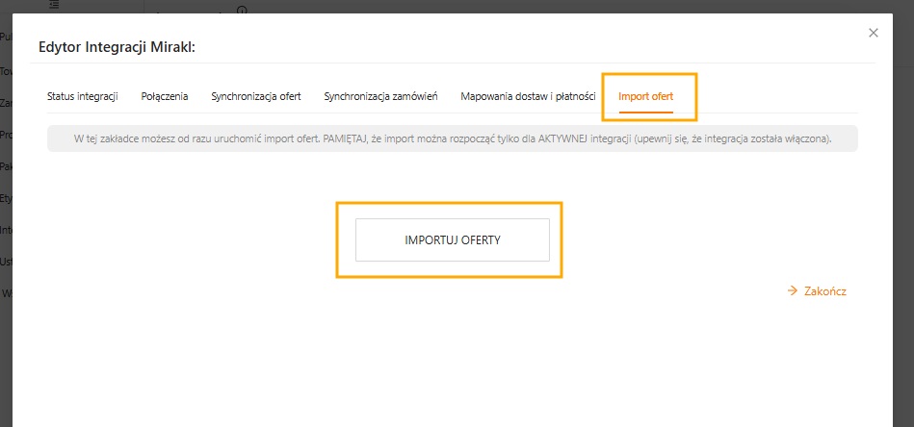Select the sidebar item starting with "Zar"
The image size is (914, 427).
tap(6, 102)
